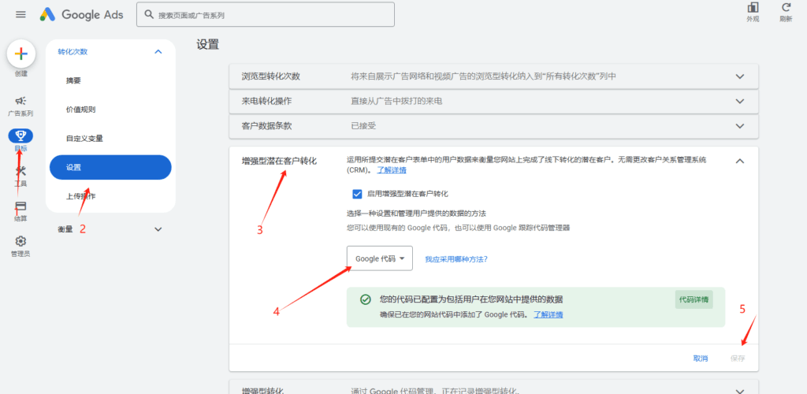The height and width of the screenshot is (394, 807).
Task: Click 选择一种设置和管理用户提供的数据的方法 text
Action: point(416,213)
